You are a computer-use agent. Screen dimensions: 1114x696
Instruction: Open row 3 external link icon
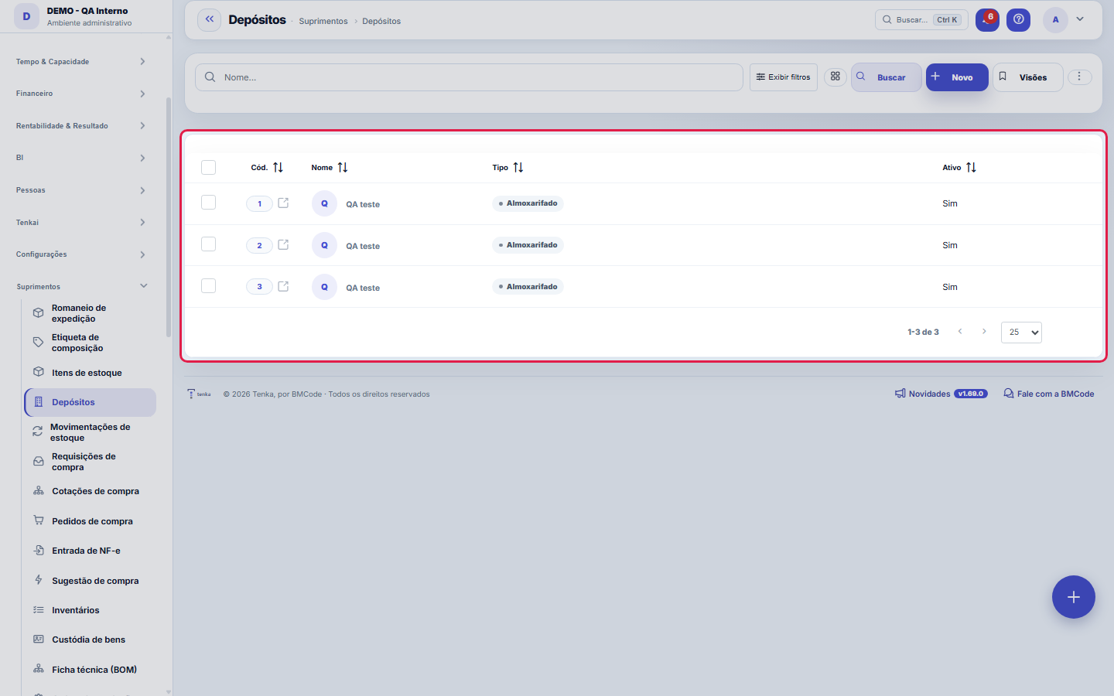point(283,286)
